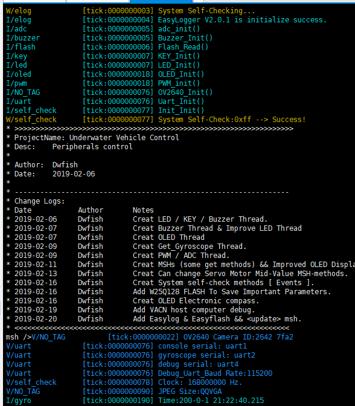Click the 'gyroscope serial: uart2' message
355x406 pixels.
(x=206, y=355)
